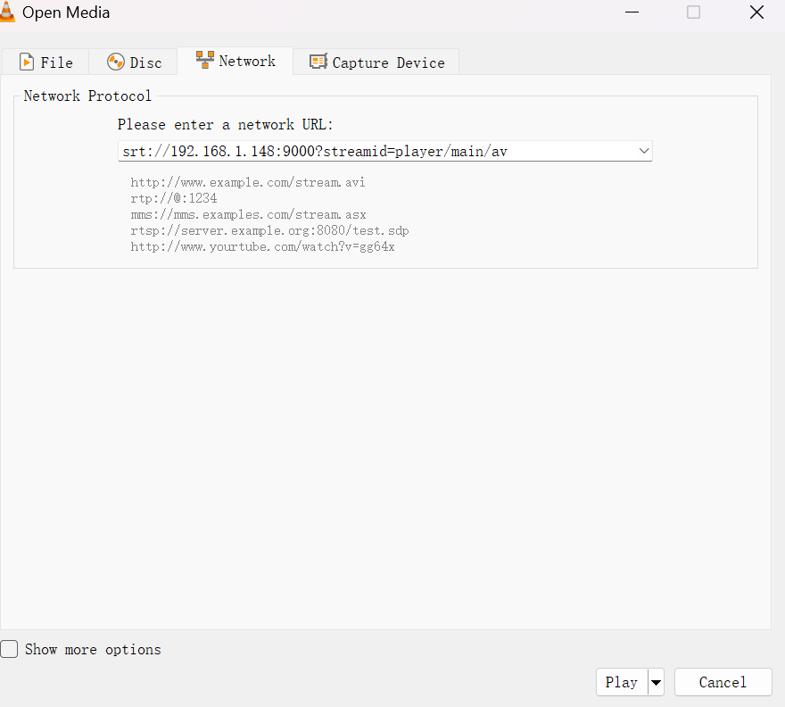
Task: Enable the Show more options checkbox
Action: (9, 650)
